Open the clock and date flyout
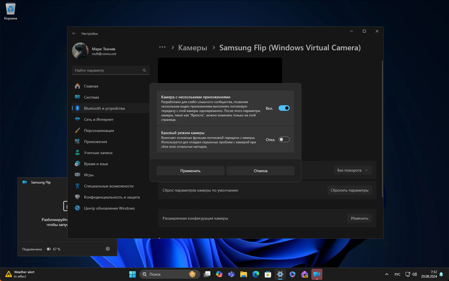Image resolution: width=449 pixels, height=281 pixels. [429, 274]
